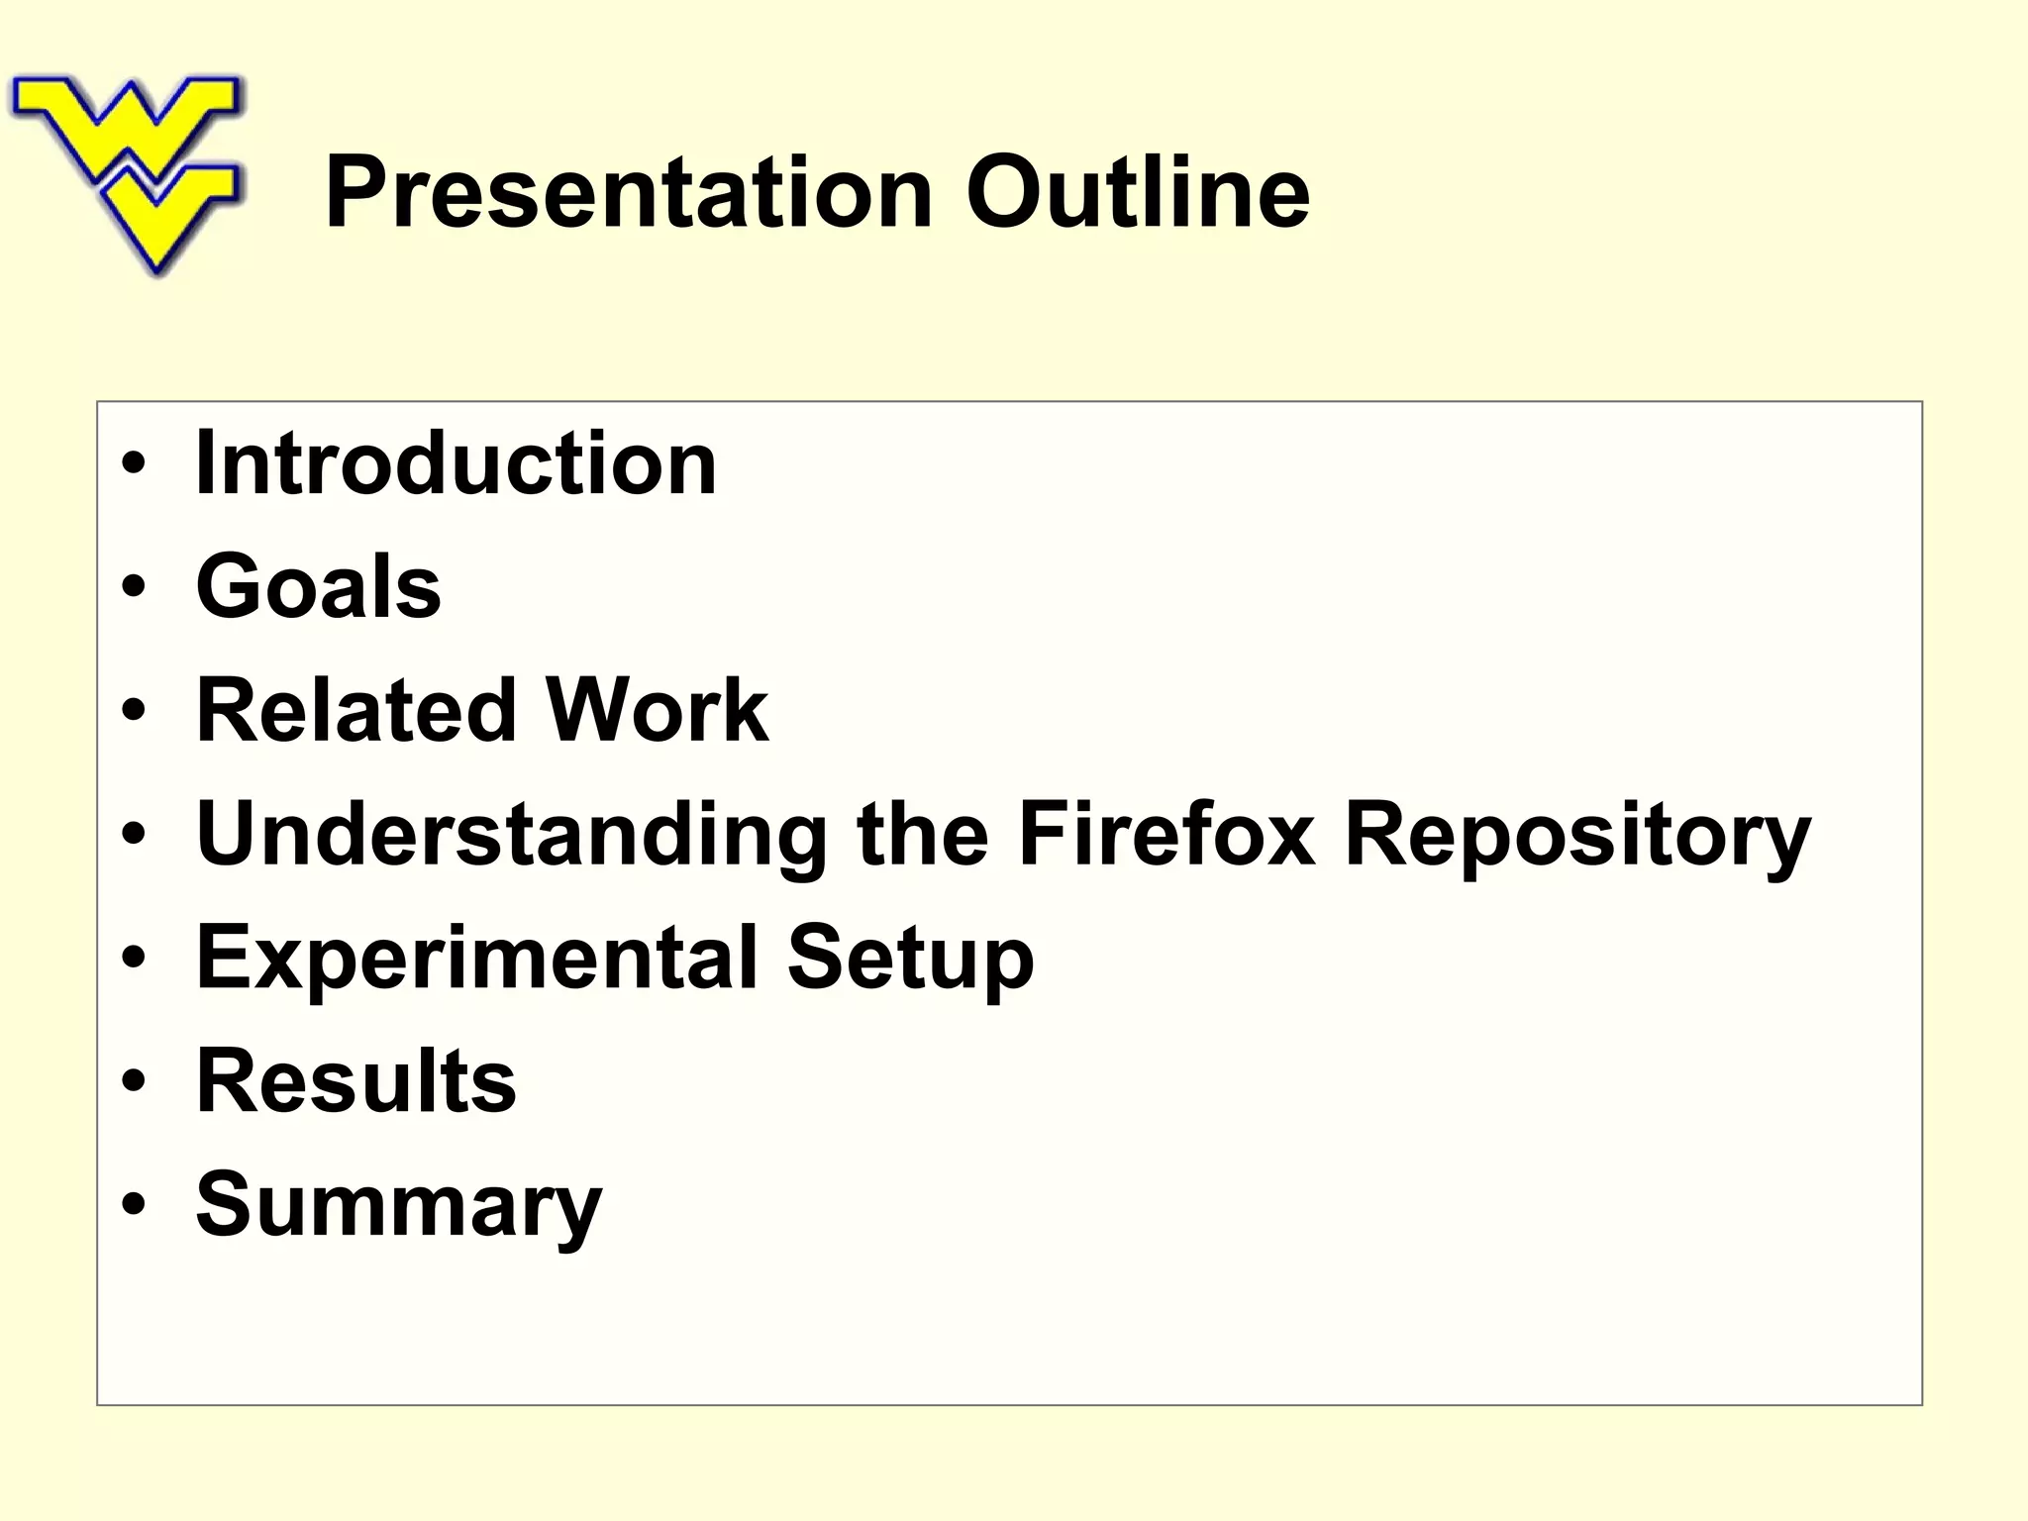Click the word Firefox in the outline

click(x=1166, y=833)
